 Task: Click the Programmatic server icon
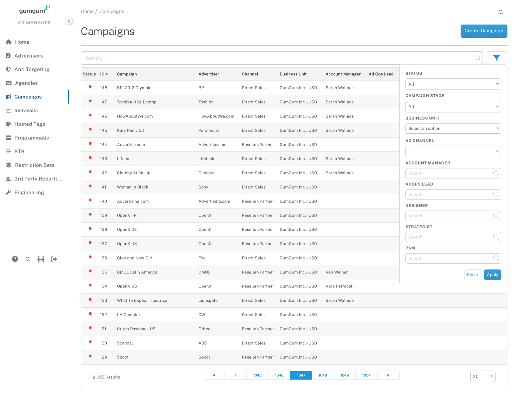click(x=8, y=138)
